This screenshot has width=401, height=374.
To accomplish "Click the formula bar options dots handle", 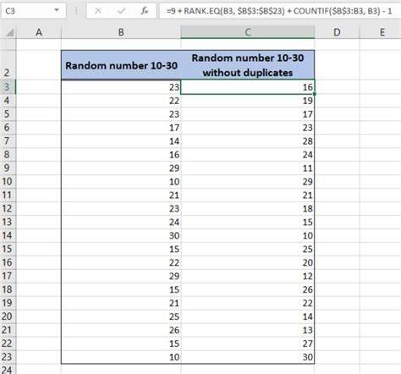I will coord(76,11).
